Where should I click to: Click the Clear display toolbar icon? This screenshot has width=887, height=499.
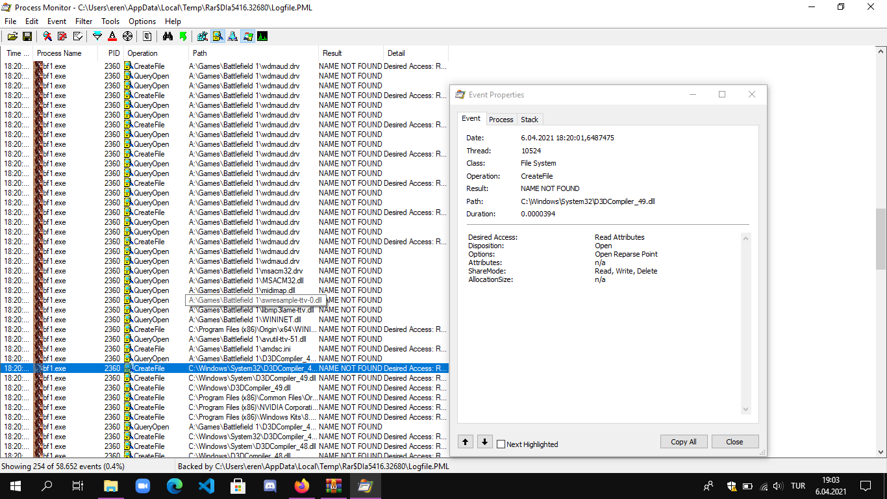[x=77, y=36]
